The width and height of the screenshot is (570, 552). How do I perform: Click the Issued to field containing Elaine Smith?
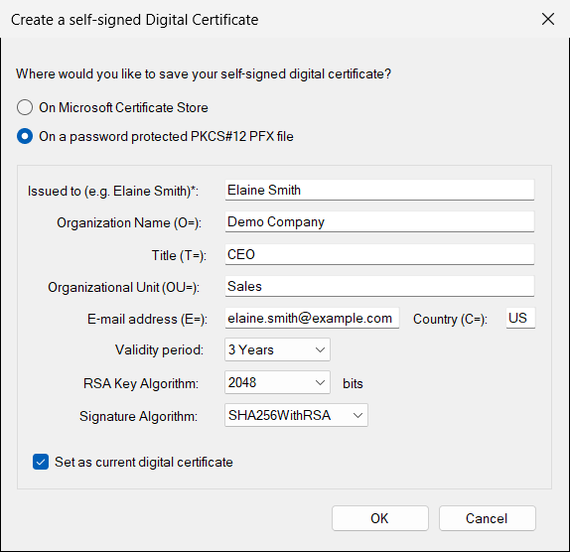tap(379, 190)
